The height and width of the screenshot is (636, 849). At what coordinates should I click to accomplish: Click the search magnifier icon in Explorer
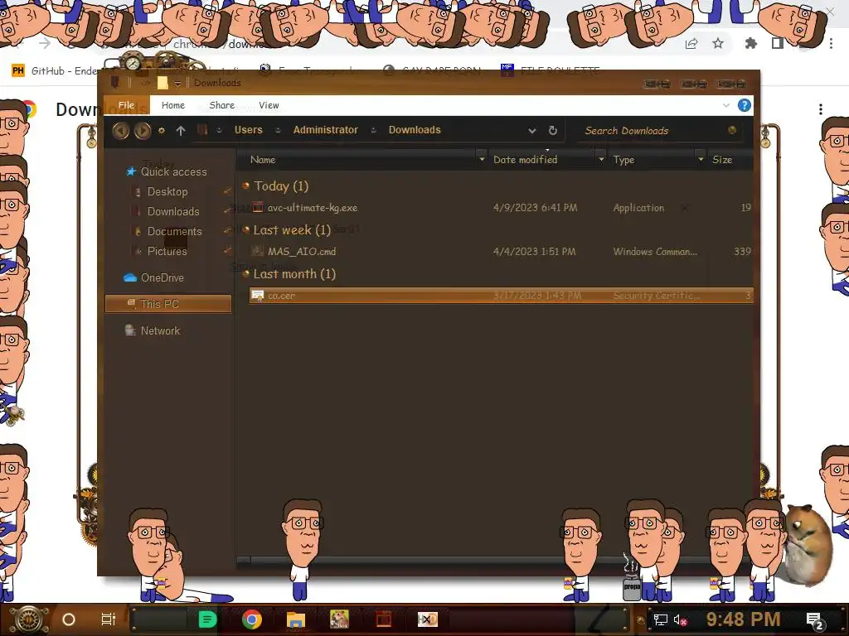(732, 130)
